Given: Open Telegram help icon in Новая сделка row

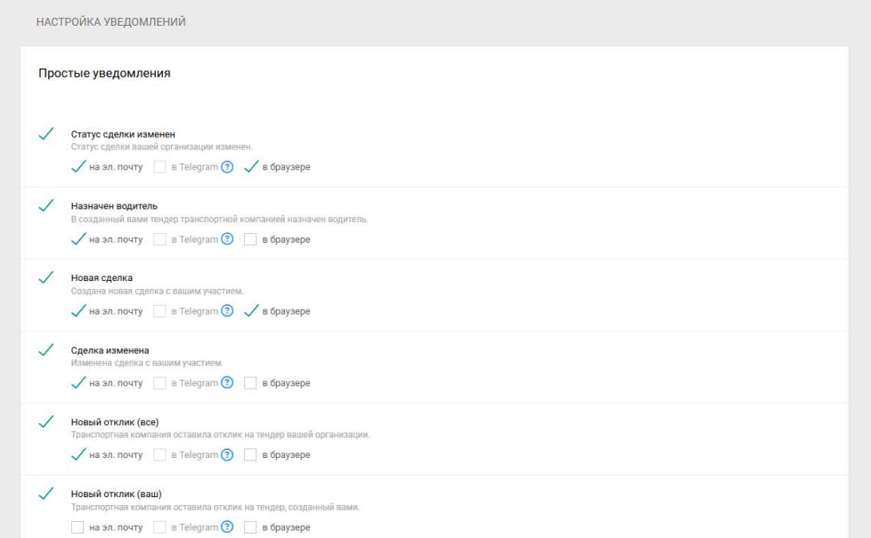Looking at the screenshot, I should pyautogui.click(x=227, y=311).
